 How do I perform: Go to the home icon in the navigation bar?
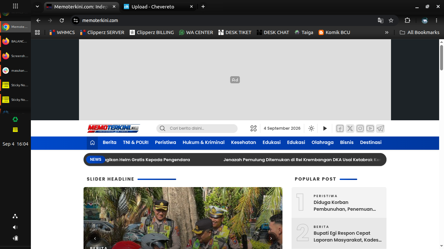92,143
